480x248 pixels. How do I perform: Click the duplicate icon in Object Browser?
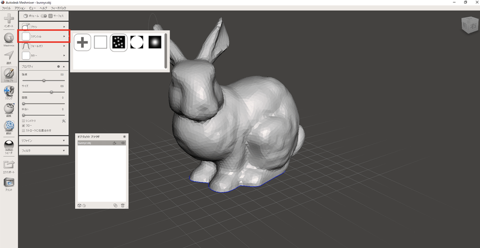pyautogui.click(x=115, y=205)
